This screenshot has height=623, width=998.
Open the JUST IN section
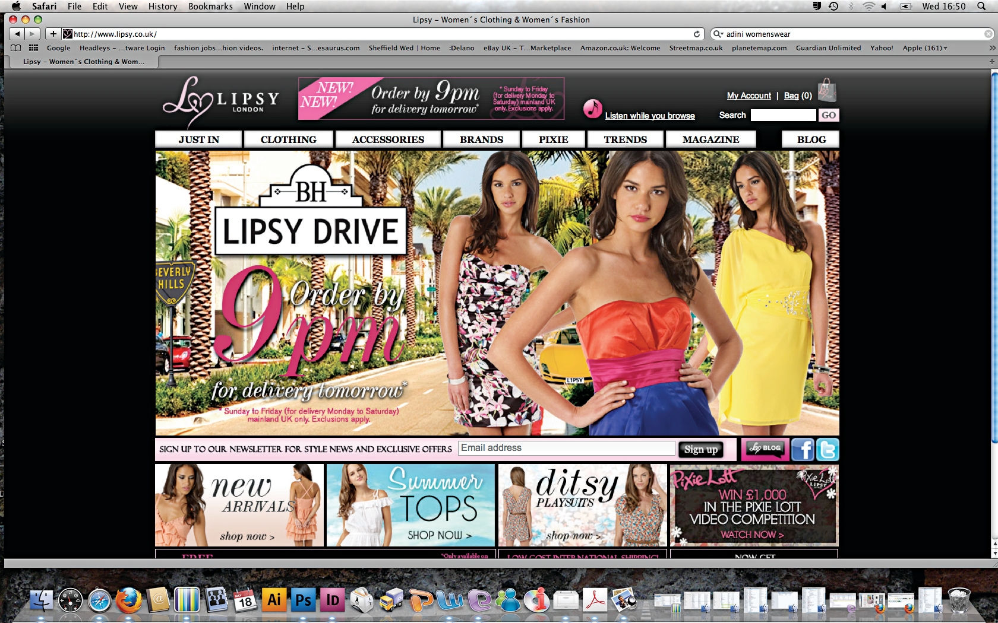(x=198, y=139)
